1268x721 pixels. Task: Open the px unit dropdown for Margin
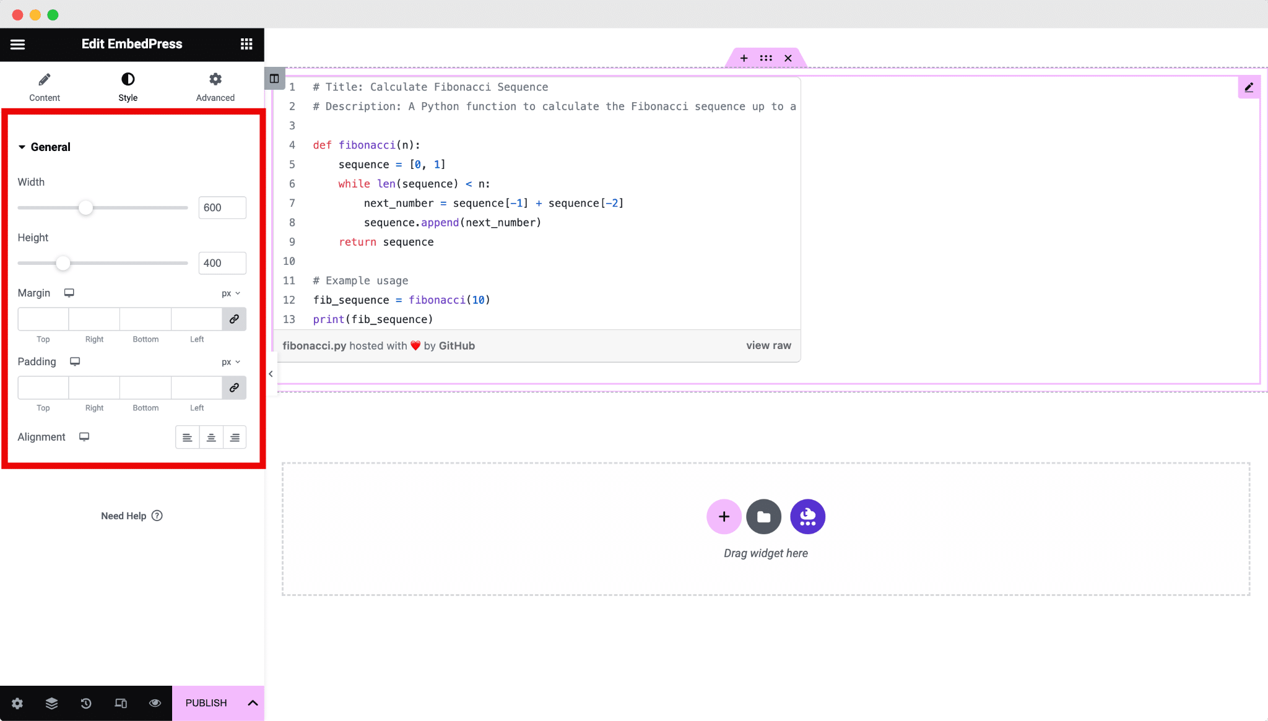(x=231, y=293)
